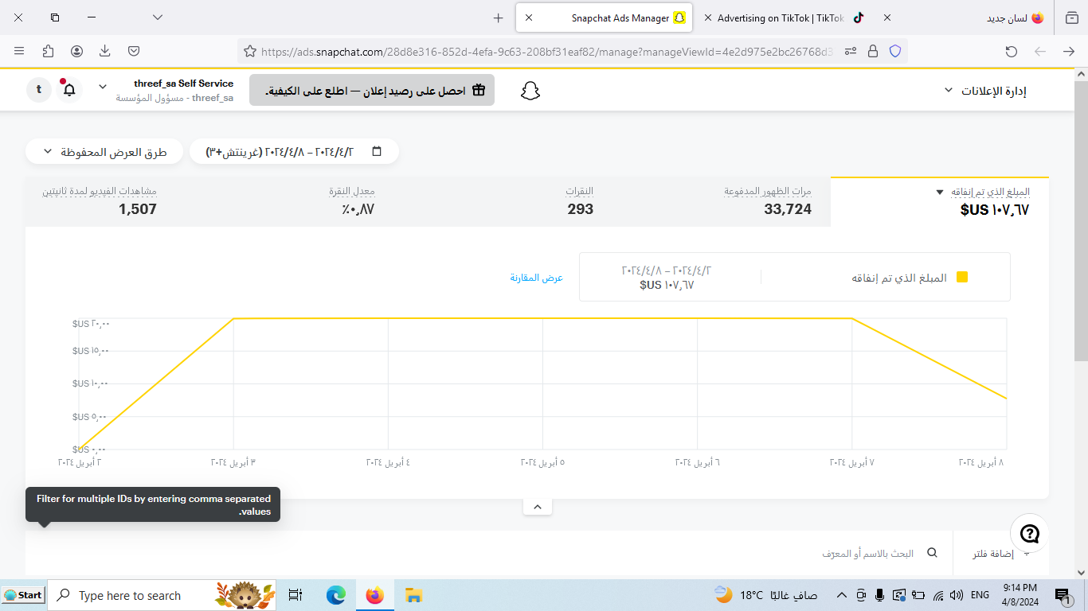Click the Pocket save icon

[134, 51]
